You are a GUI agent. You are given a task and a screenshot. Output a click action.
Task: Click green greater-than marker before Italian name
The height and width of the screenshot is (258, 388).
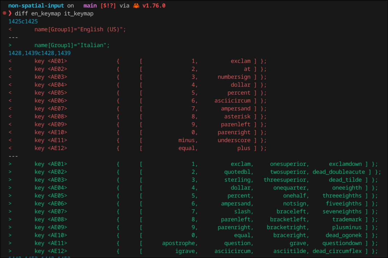tap(10, 45)
